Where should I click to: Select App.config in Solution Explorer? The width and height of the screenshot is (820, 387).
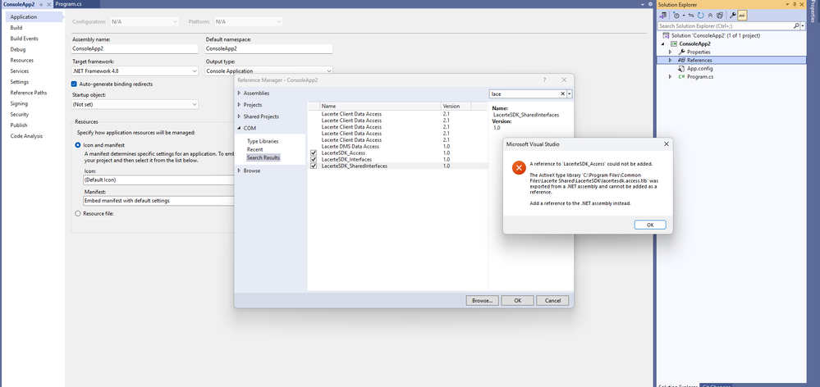[699, 68]
